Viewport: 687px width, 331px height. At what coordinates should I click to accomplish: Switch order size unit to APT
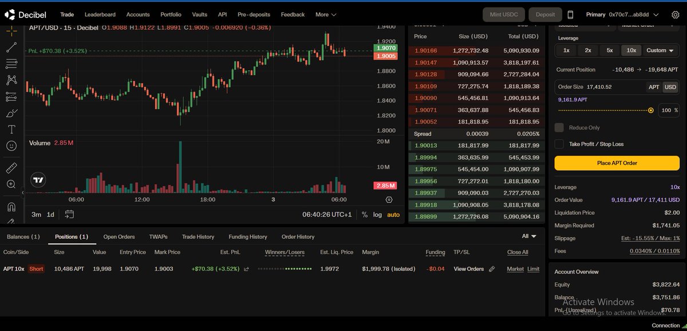coord(654,87)
